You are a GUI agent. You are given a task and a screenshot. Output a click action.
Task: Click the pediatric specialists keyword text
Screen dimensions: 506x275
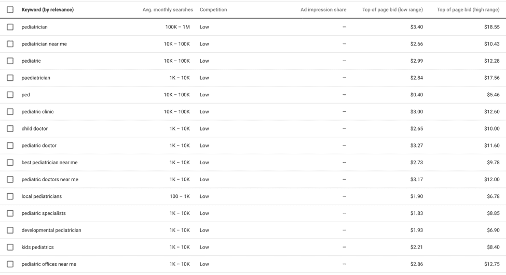[x=44, y=213]
